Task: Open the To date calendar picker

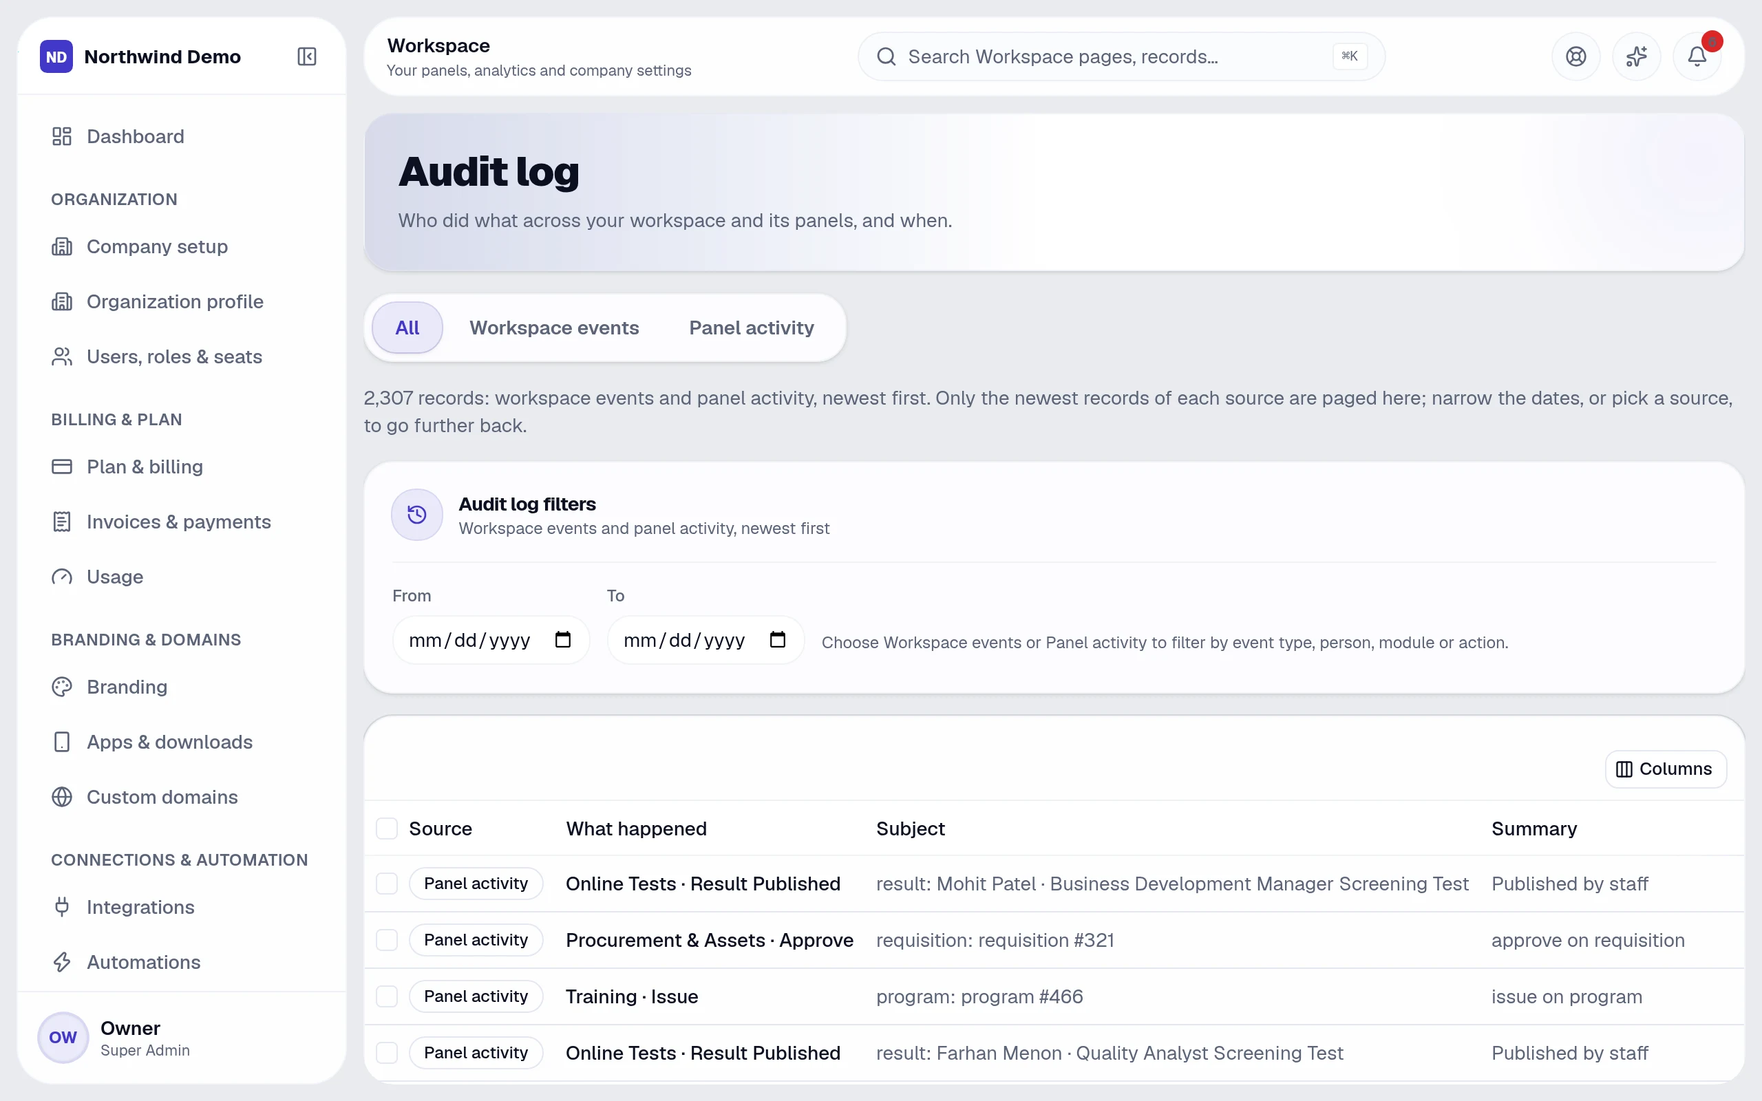Action: pos(778,640)
